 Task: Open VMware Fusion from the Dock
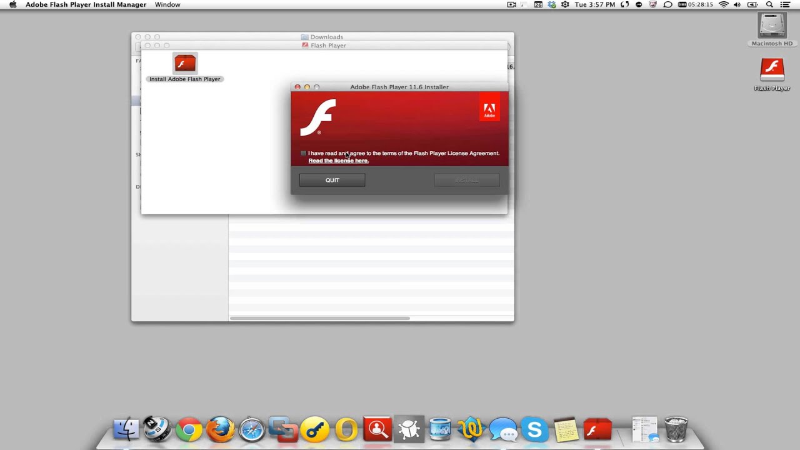pos(283,429)
